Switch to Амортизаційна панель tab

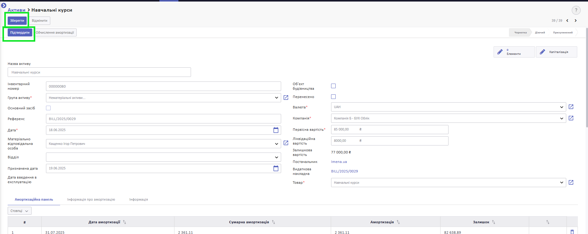click(x=34, y=199)
